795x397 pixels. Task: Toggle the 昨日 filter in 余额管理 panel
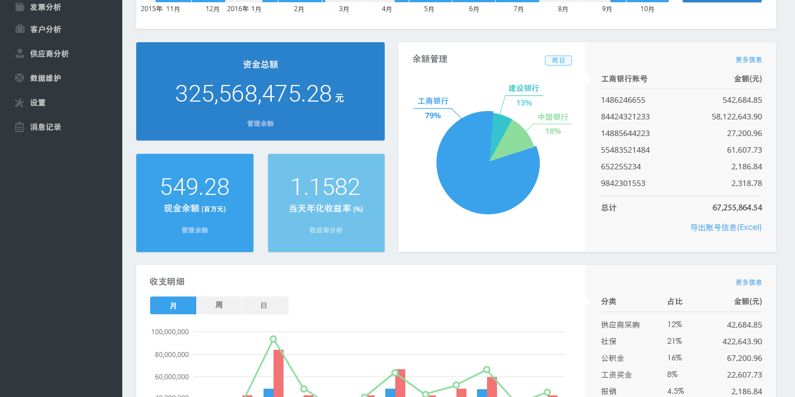(558, 60)
